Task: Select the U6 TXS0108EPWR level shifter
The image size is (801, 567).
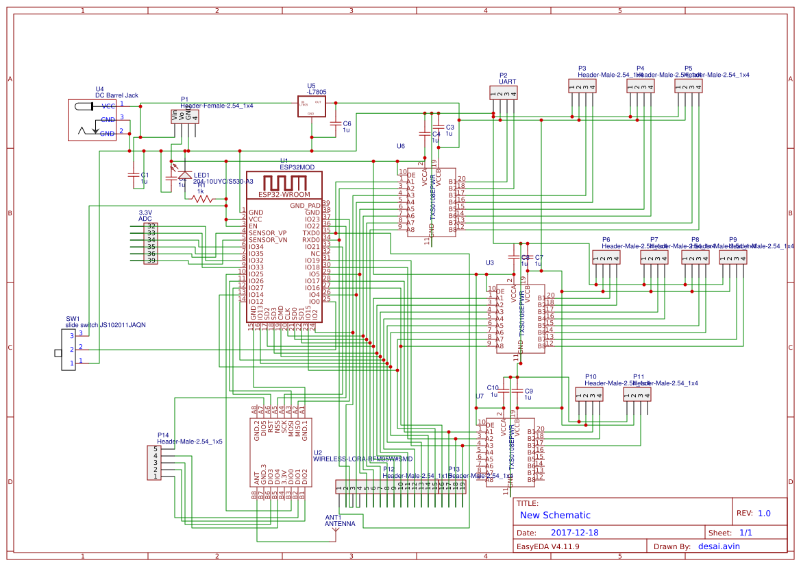Action: click(431, 202)
